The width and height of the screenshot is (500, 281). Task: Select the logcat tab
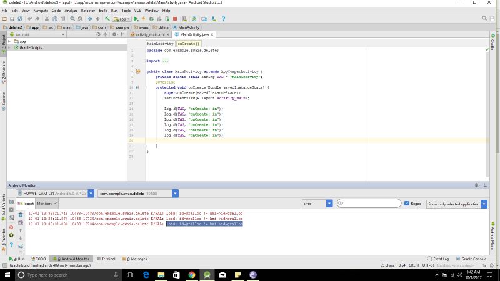click(x=26, y=204)
